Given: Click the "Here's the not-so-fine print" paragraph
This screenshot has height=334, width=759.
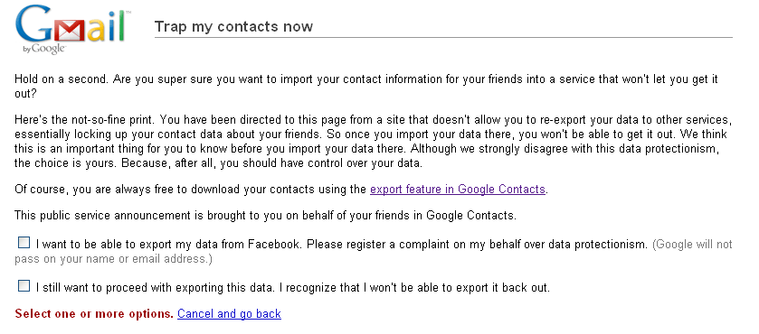Looking at the screenshot, I should (x=373, y=141).
